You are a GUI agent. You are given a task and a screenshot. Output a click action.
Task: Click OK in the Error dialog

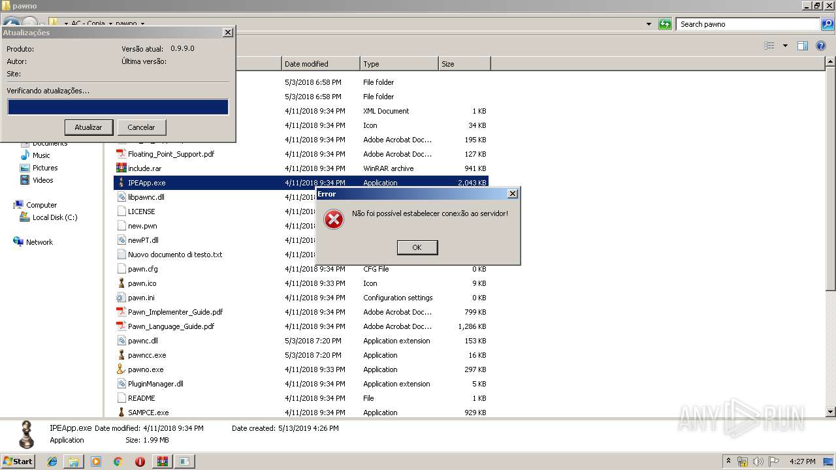[417, 247]
